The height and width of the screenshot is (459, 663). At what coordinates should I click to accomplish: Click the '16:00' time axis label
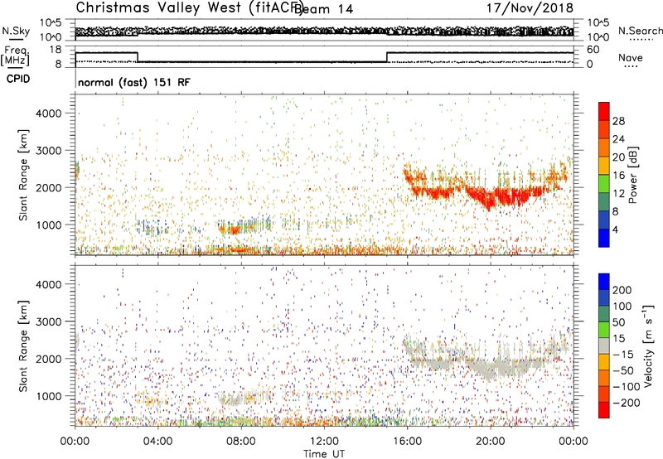(x=407, y=442)
